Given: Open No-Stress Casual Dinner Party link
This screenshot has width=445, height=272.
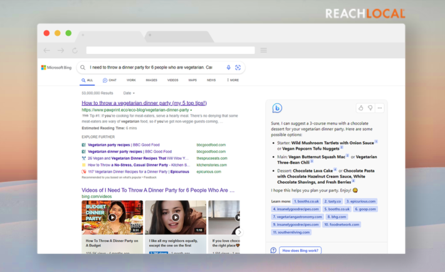Looking at the screenshot, I should coord(139,165).
